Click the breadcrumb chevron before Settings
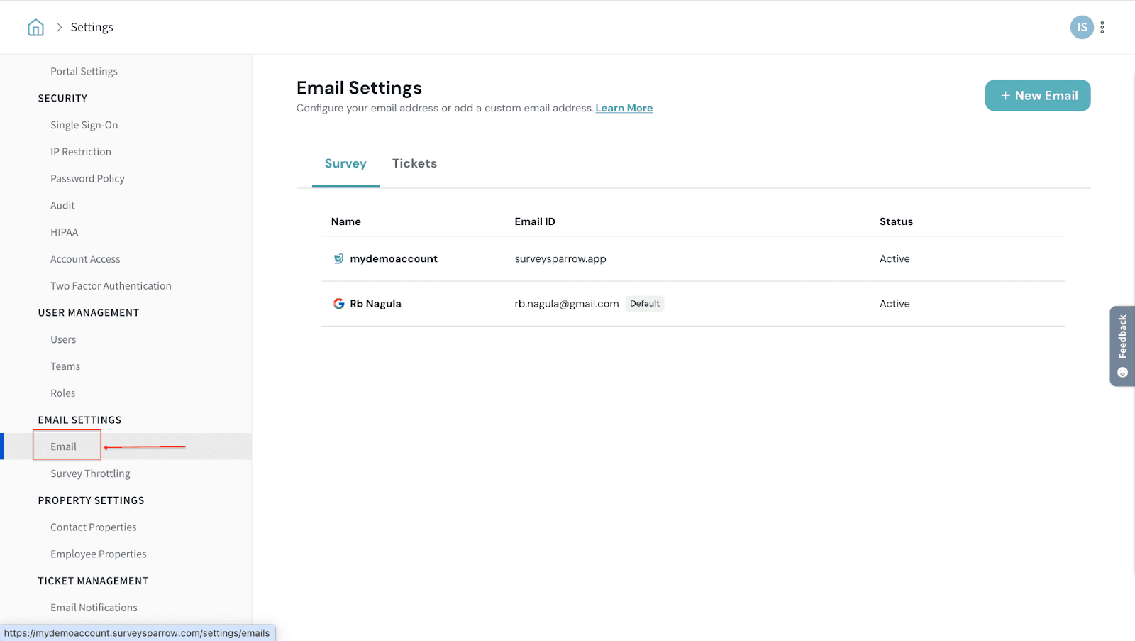1135x641 pixels. (x=60, y=28)
